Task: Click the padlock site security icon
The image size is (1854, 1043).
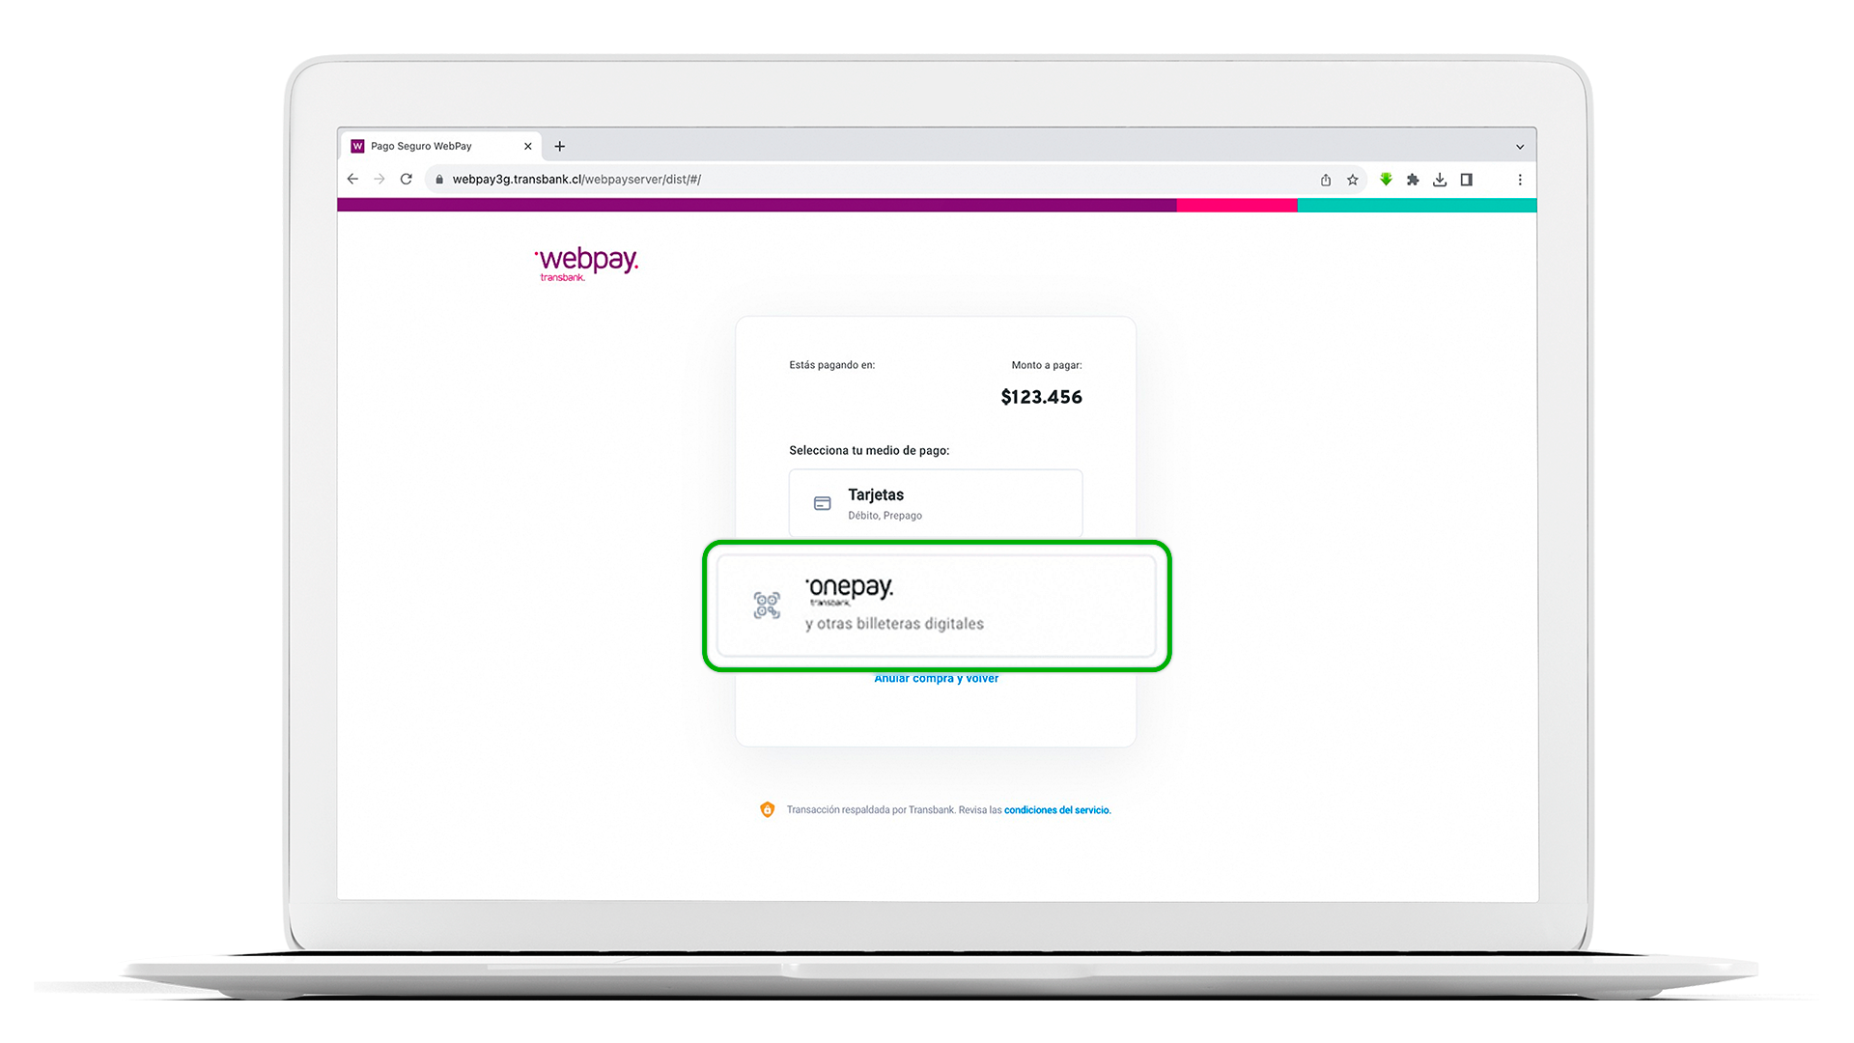Action: (439, 180)
